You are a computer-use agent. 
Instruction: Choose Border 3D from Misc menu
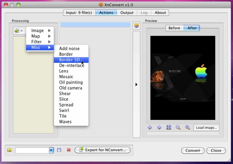(70, 60)
